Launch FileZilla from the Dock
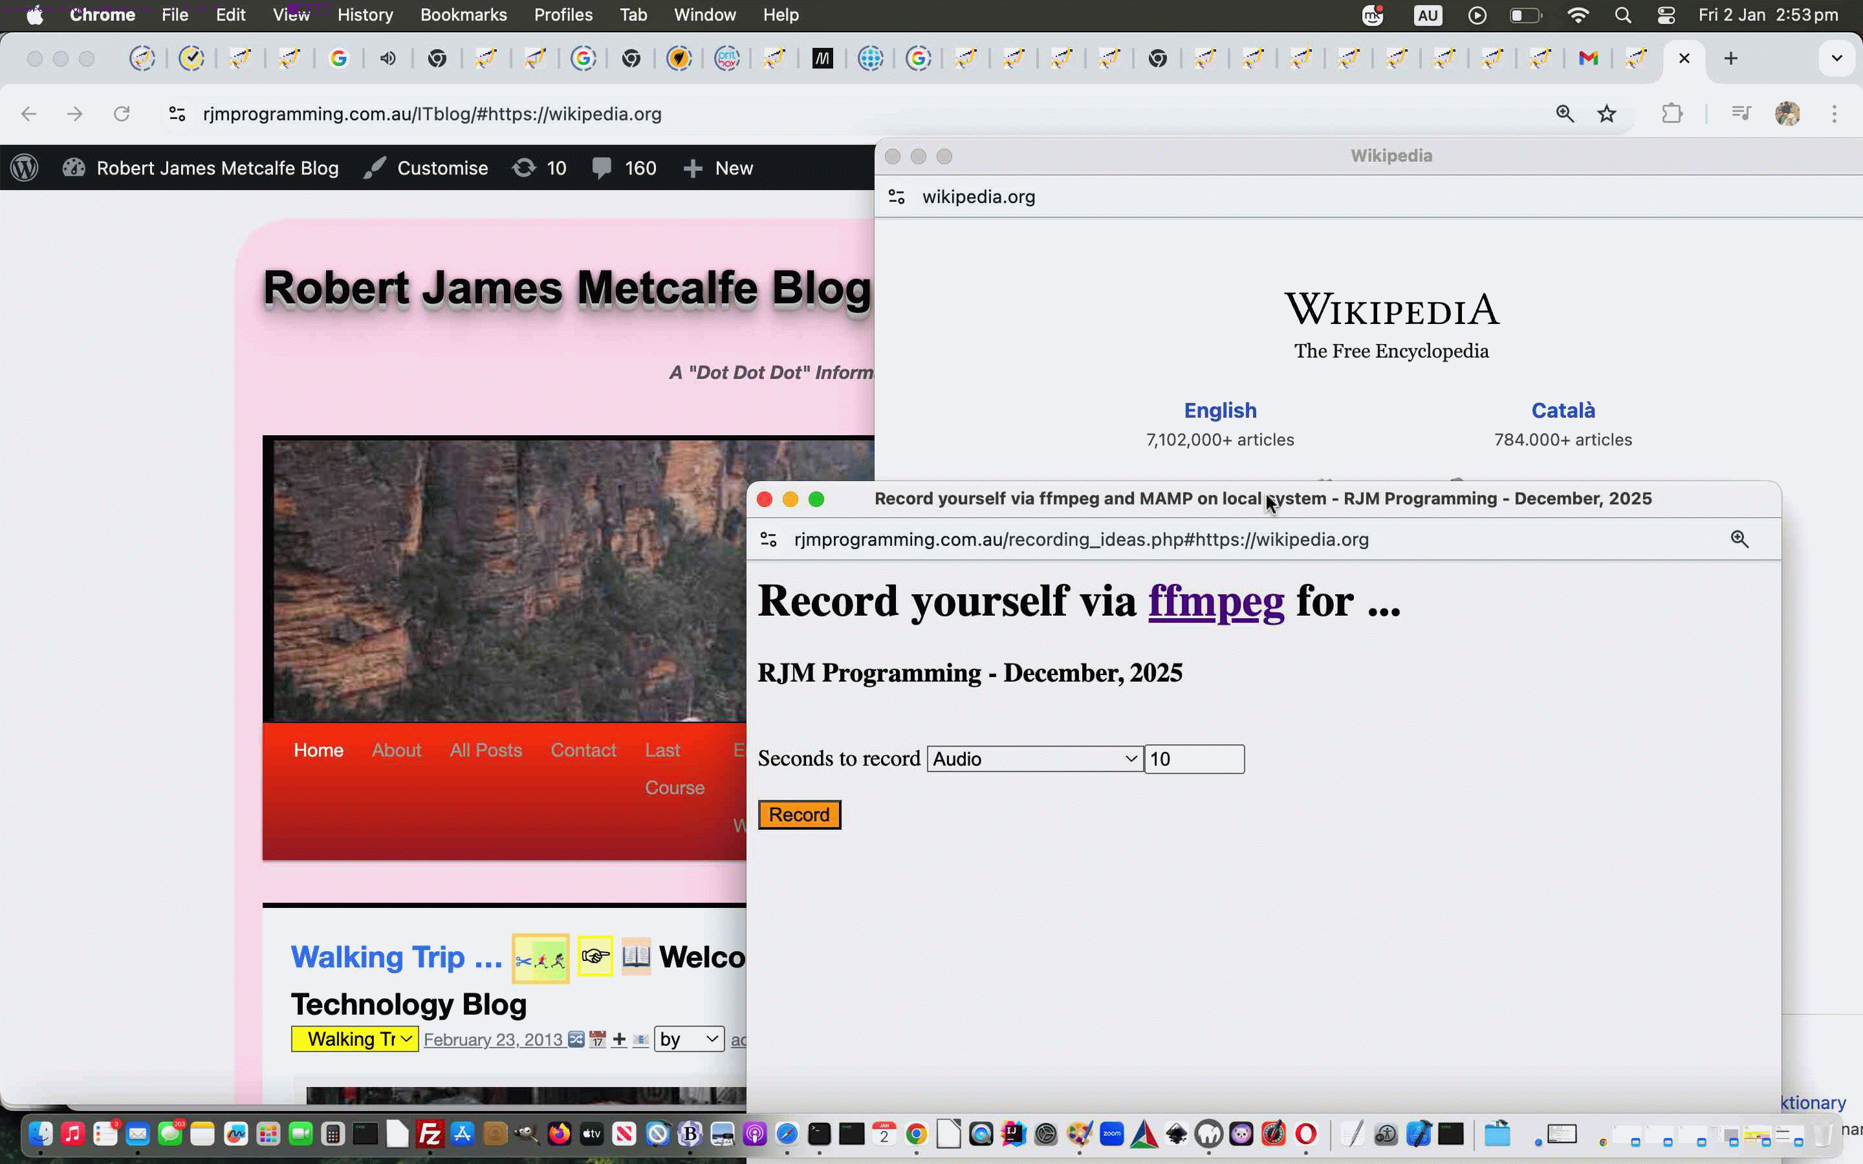The height and width of the screenshot is (1164, 1863). point(431,1134)
